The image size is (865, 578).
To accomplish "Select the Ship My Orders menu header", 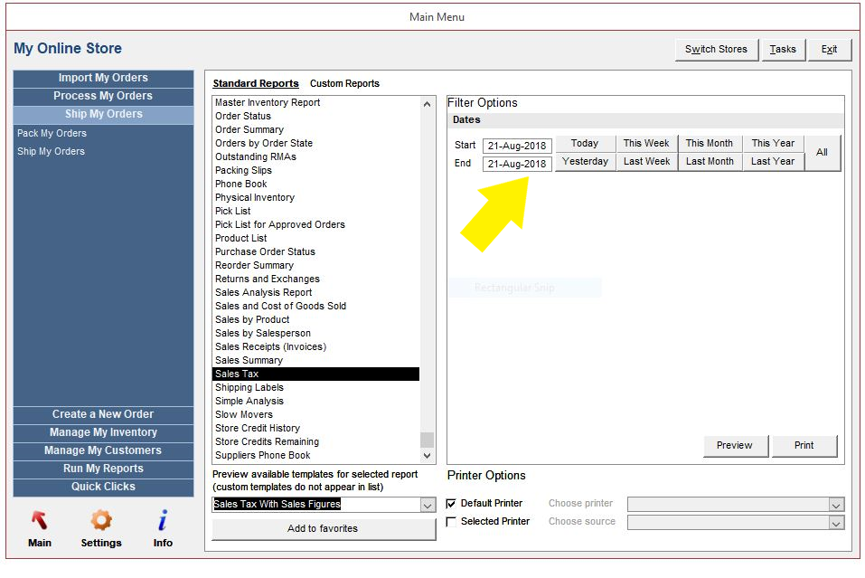I will tap(103, 114).
